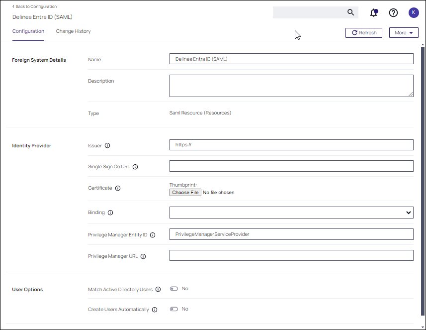Image resolution: width=426 pixels, height=330 pixels.
Task: Show info tooltip for Issuer
Action: tap(107, 146)
